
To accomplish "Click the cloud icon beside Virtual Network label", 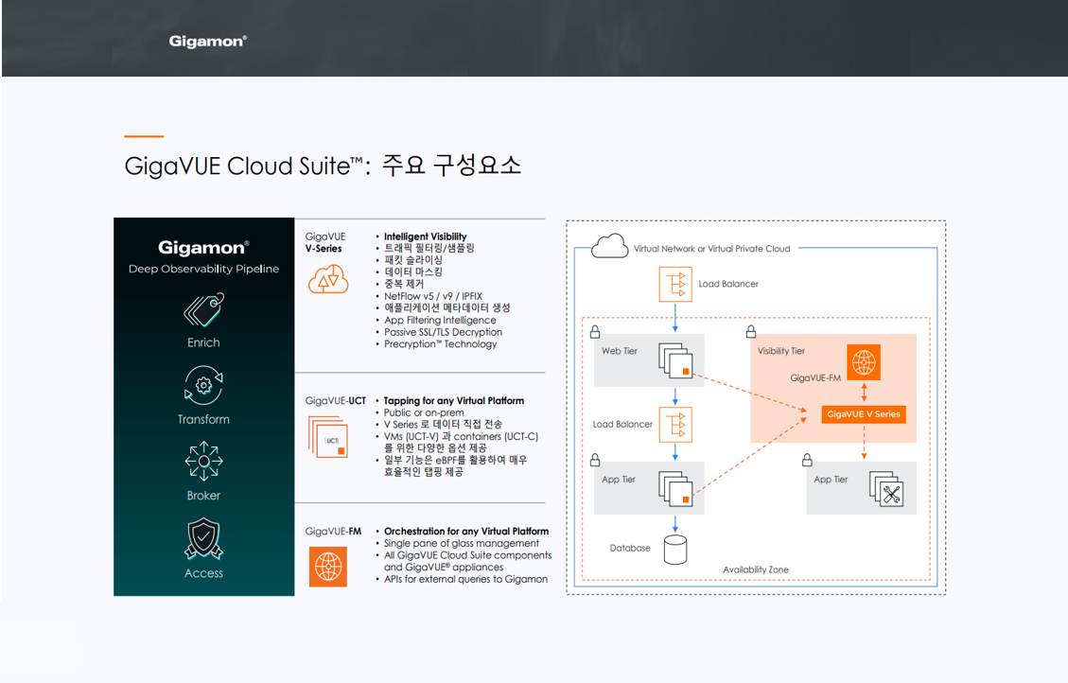I will point(609,246).
